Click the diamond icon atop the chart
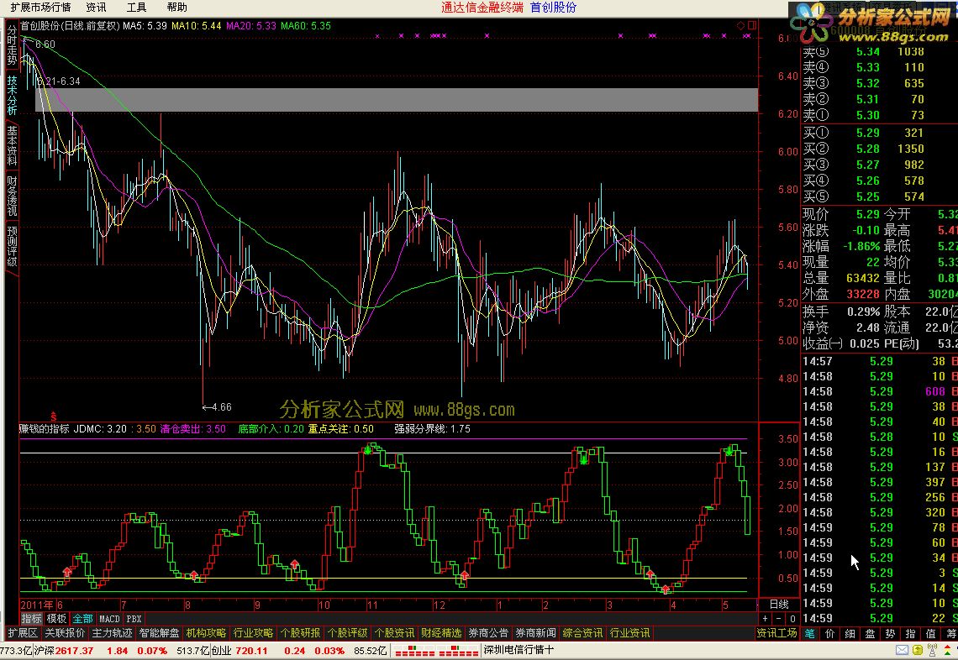Image resolution: width=958 pixels, height=660 pixels. coord(741,26)
